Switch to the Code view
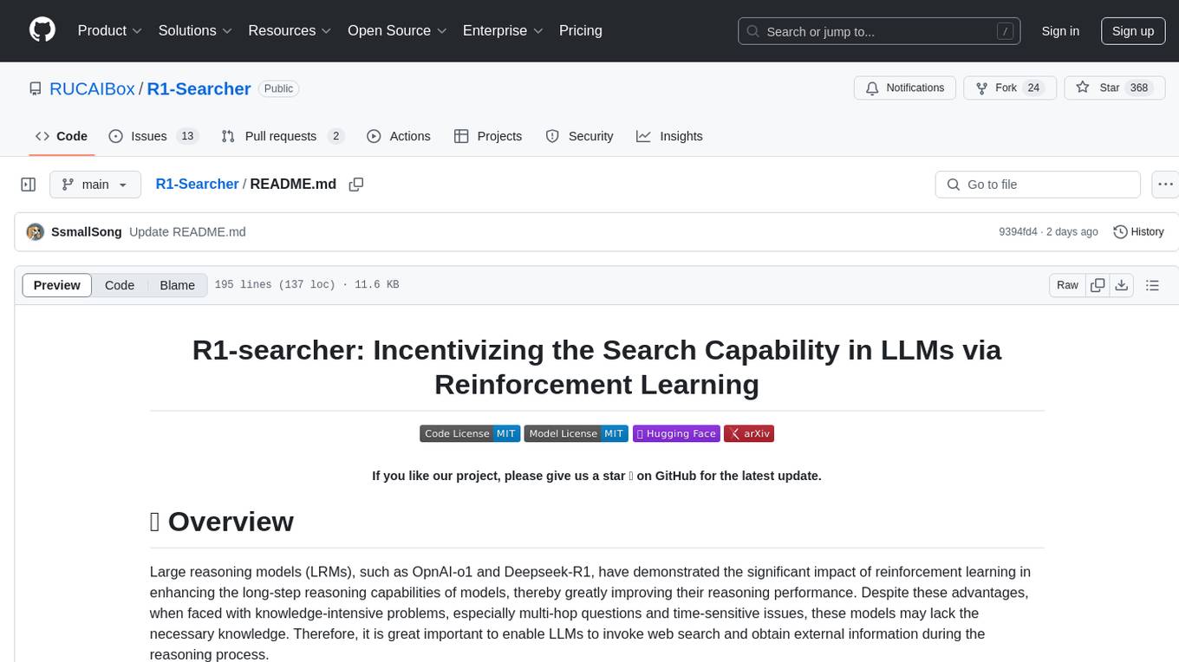Viewport: 1179px width, 662px height. click(x=120, y=285)
